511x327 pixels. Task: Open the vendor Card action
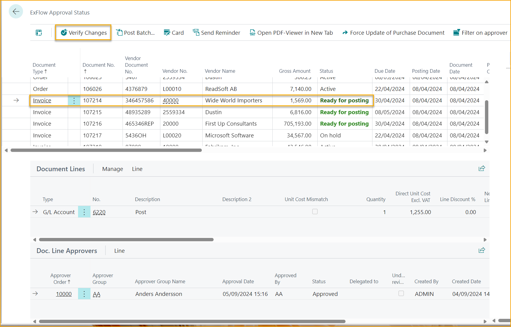pos(174,33)
